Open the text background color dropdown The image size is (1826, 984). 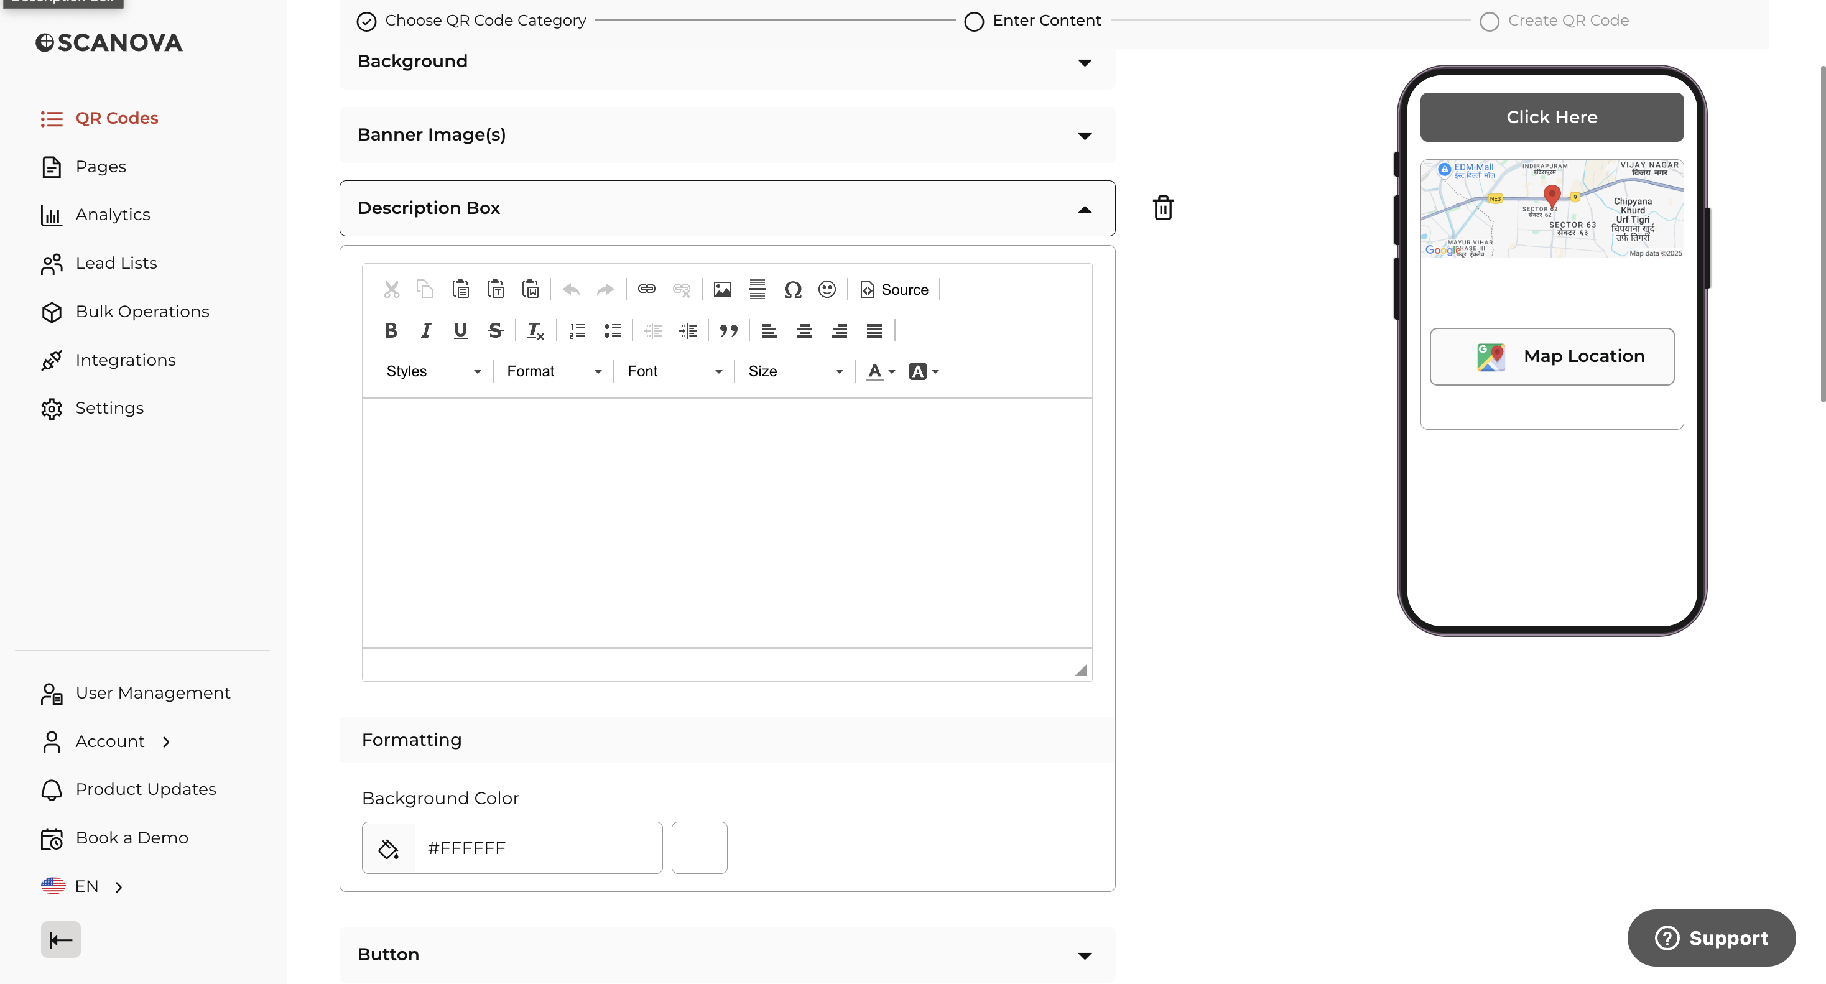click(924, 371)
